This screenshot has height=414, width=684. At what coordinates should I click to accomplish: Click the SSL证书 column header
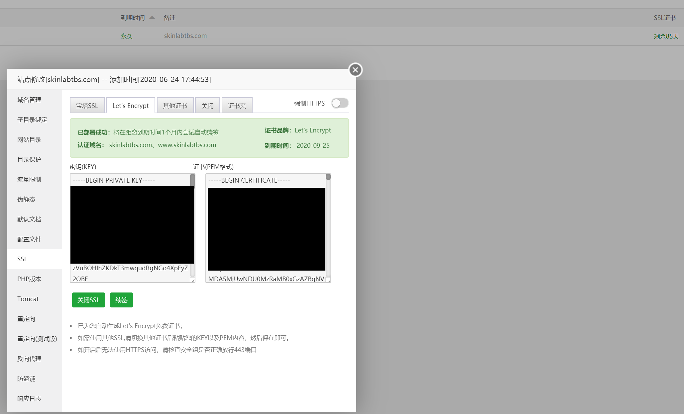click(665, 18)
